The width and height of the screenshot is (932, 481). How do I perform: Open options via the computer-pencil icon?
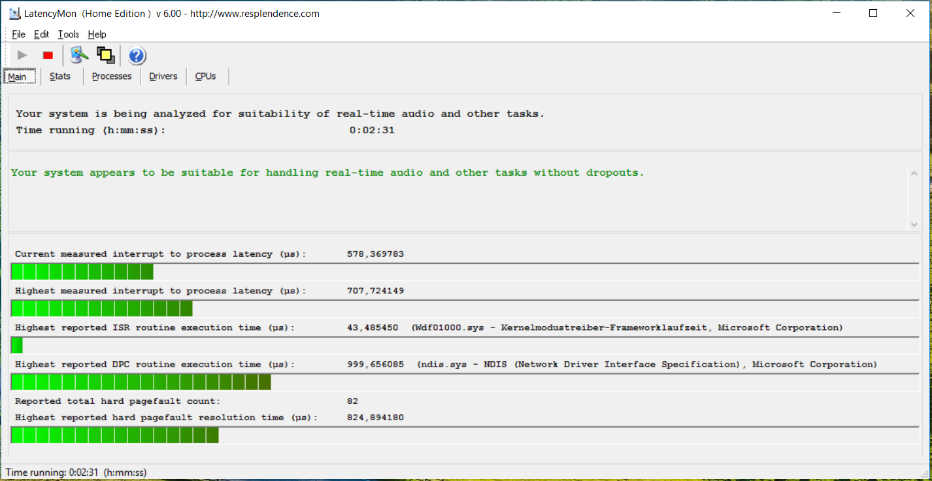(x=79, y=56)
